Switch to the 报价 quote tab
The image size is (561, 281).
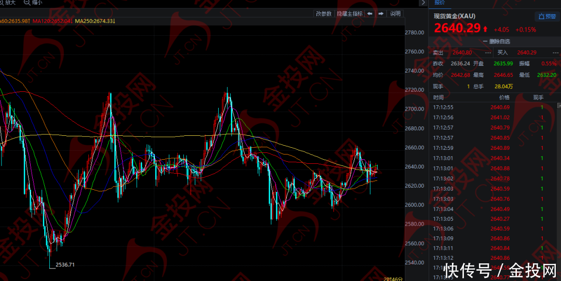pyautogui.click(x=440, y=3)
